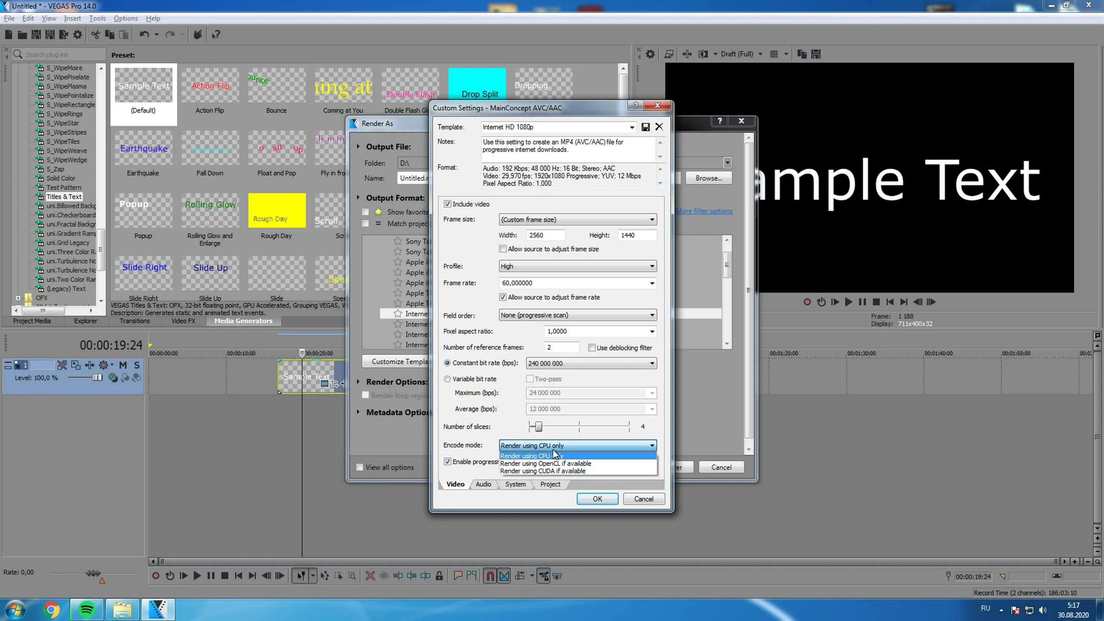Viewport: 1104px width, 621px height.
Task: Open Project Video Properties gear in preview window
Action: pos(650,54)
